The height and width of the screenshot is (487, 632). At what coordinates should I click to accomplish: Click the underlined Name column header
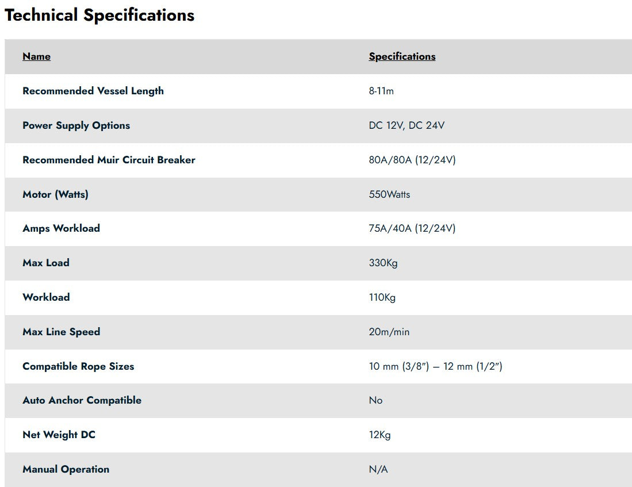[x=36, y=56]
